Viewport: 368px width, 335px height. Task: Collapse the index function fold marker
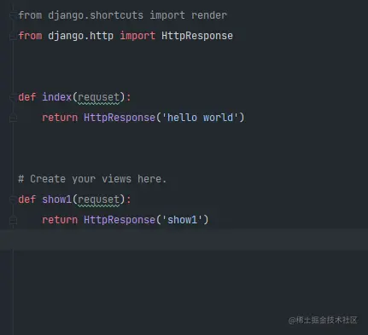point(13,97)
